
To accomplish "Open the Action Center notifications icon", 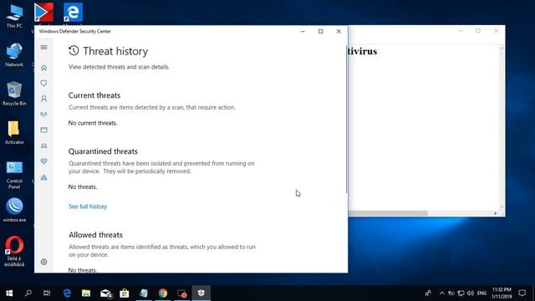I will (x=522, y=293).
